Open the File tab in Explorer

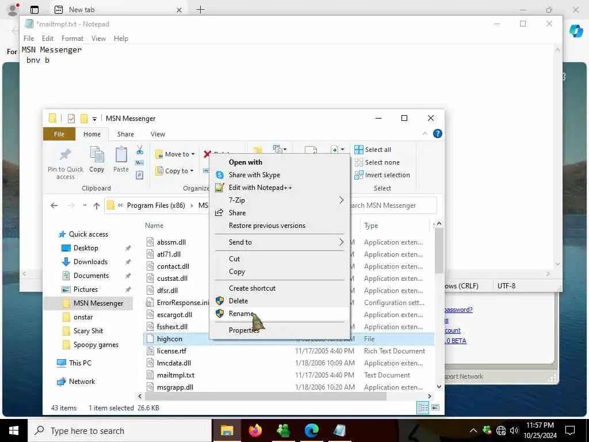coord(59,134)
